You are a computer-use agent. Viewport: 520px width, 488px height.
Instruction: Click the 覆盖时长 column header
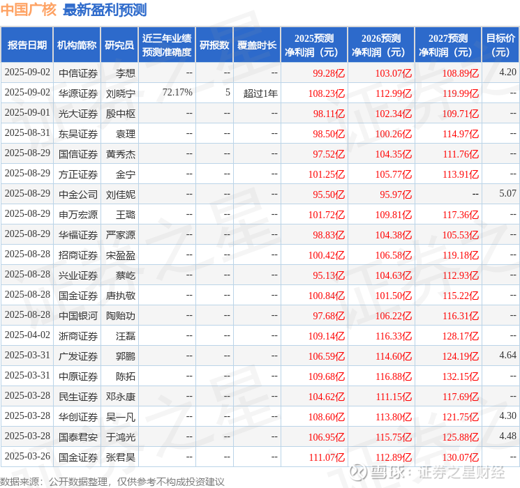257,45
